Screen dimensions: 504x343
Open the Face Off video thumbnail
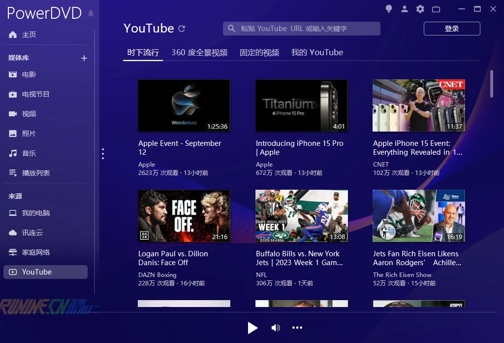click(184, 216)
